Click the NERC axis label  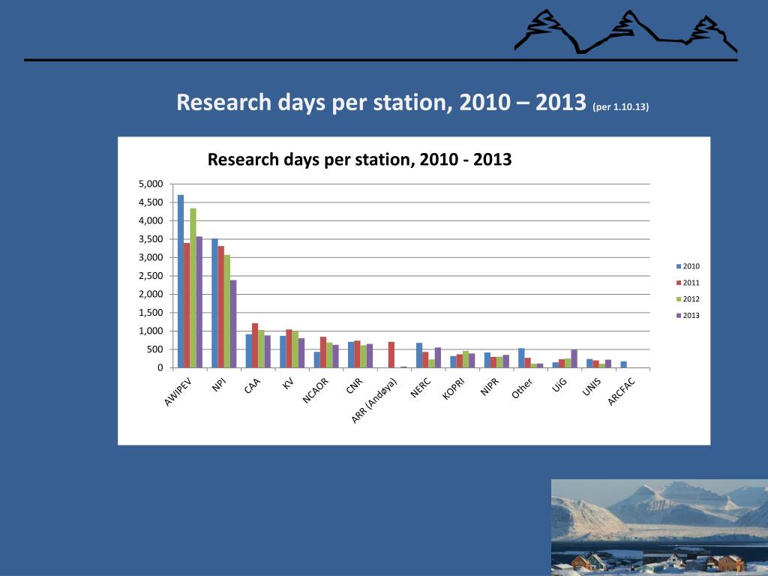421,388
